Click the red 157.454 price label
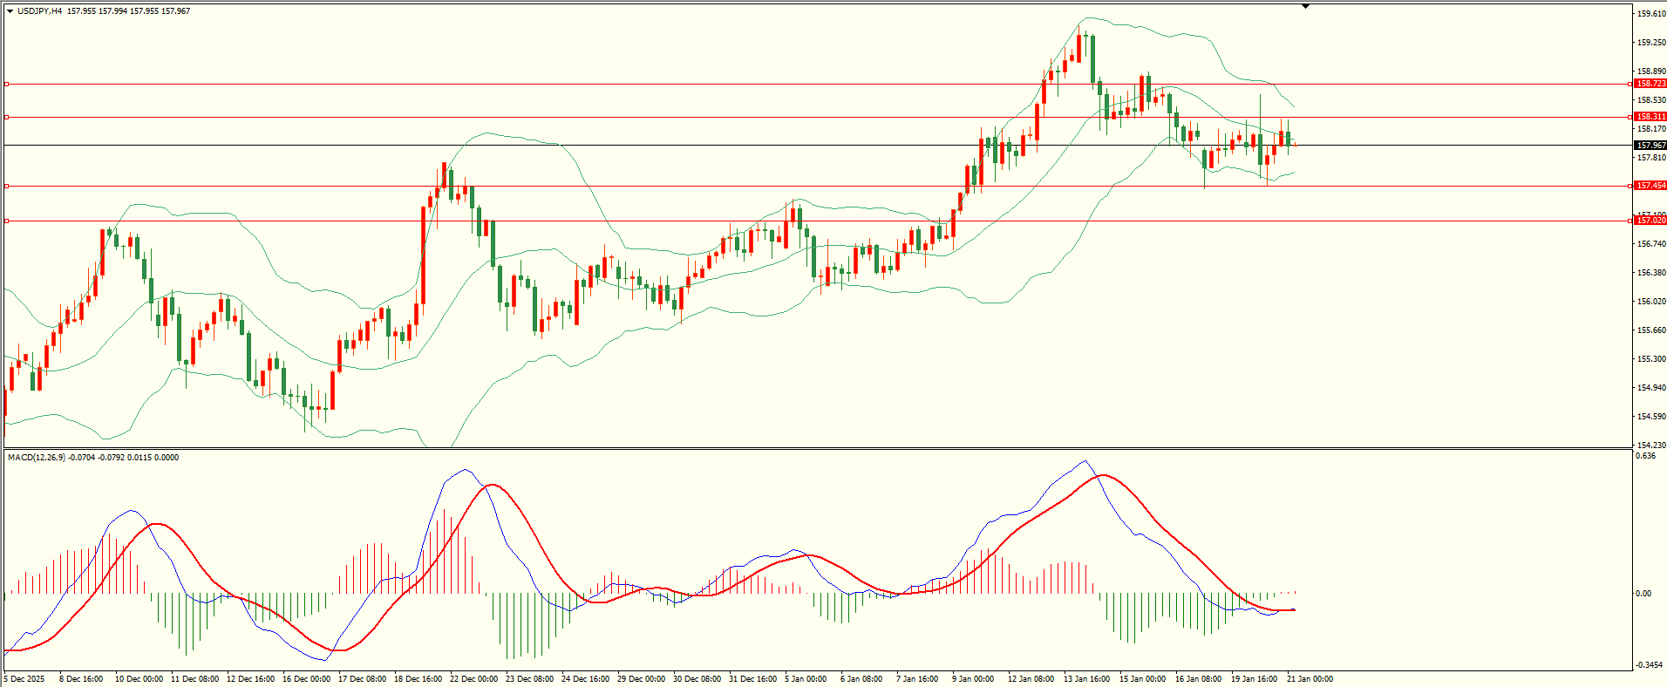The height and width of the screenshot is (687, 1667). pyautogui.click(x=1650, y=186)
